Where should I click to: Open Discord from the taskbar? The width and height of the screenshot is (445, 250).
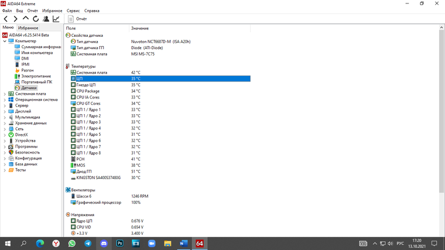point(104,244)
